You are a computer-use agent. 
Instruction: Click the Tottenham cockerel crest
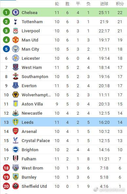pyautogui.click(x=15, y=22)
